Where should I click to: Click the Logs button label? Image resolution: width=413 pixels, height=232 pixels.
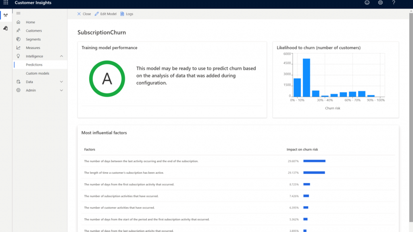pyautogui.click(x=129, y=14)
